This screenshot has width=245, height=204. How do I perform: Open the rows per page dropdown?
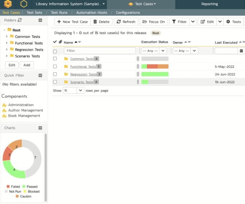[x=74, y=90]
